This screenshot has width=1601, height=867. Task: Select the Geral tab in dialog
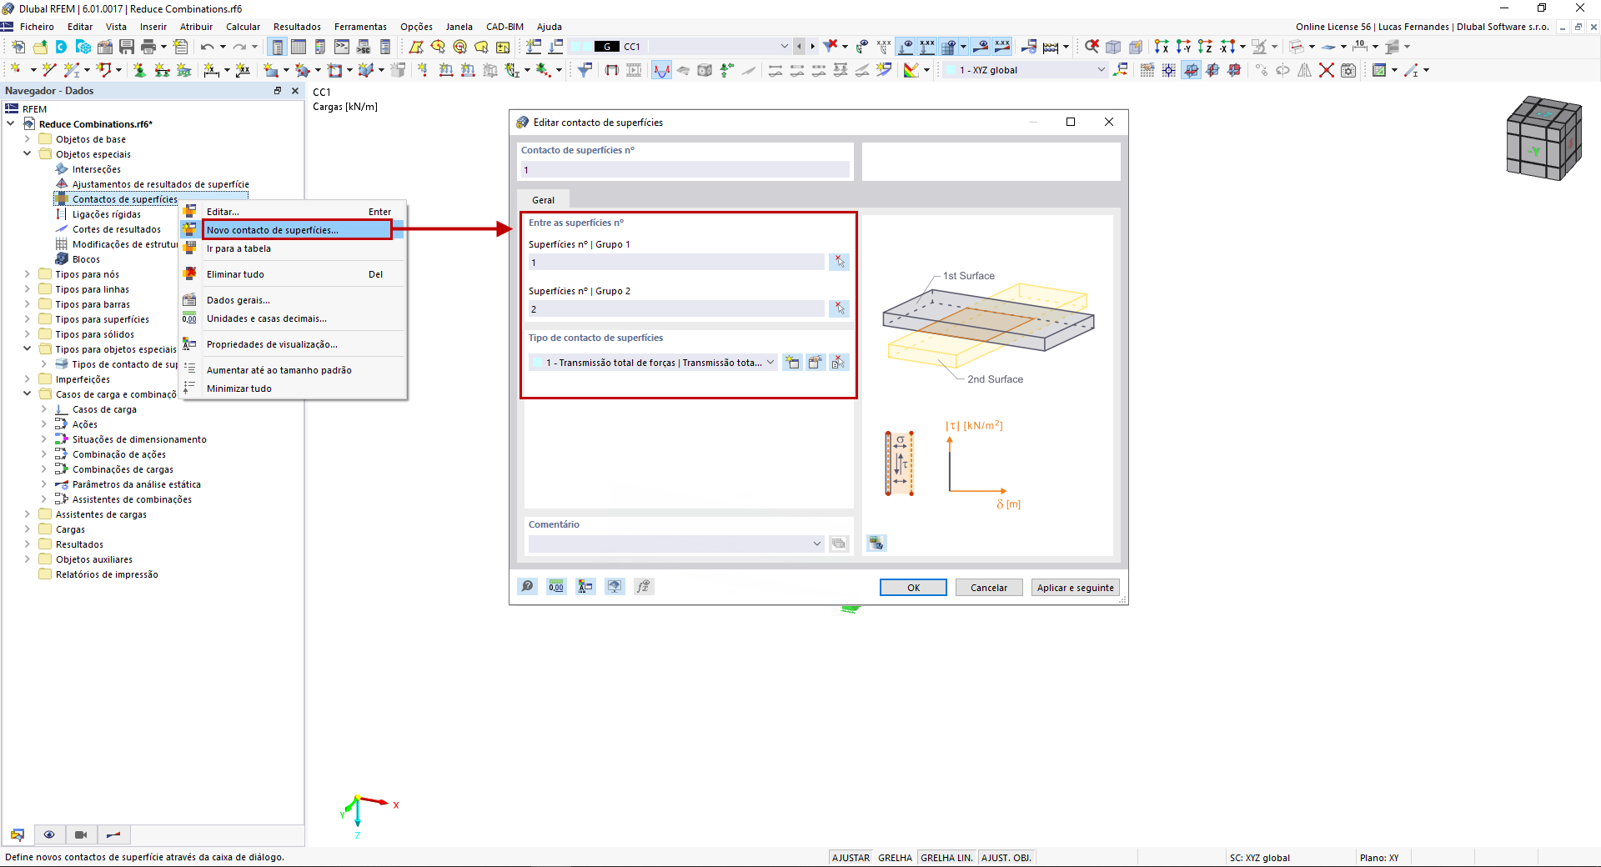point(543,200)
